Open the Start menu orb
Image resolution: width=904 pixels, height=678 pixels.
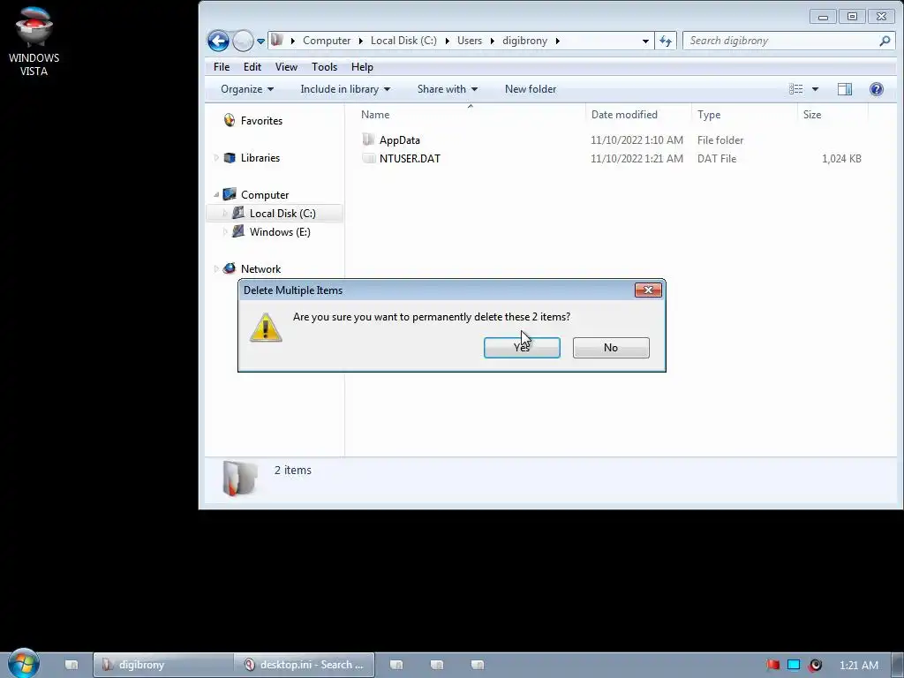pyautogui.click(x=24, y=664)
